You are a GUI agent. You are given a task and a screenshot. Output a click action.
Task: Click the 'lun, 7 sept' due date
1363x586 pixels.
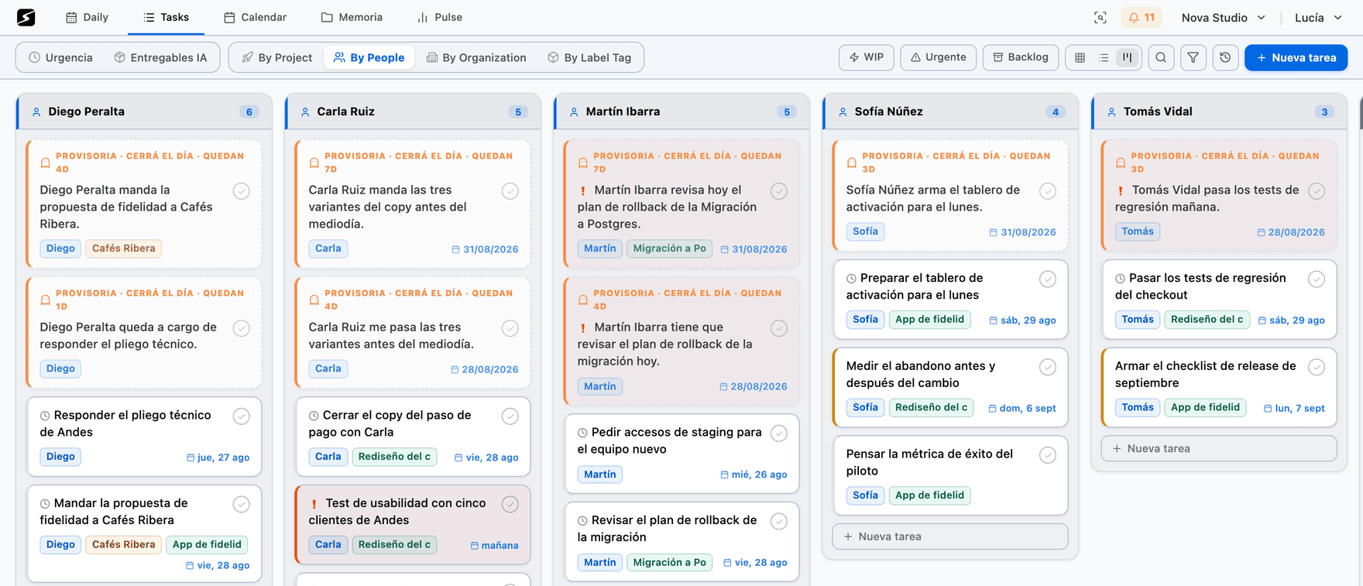tap(1294, 408)
